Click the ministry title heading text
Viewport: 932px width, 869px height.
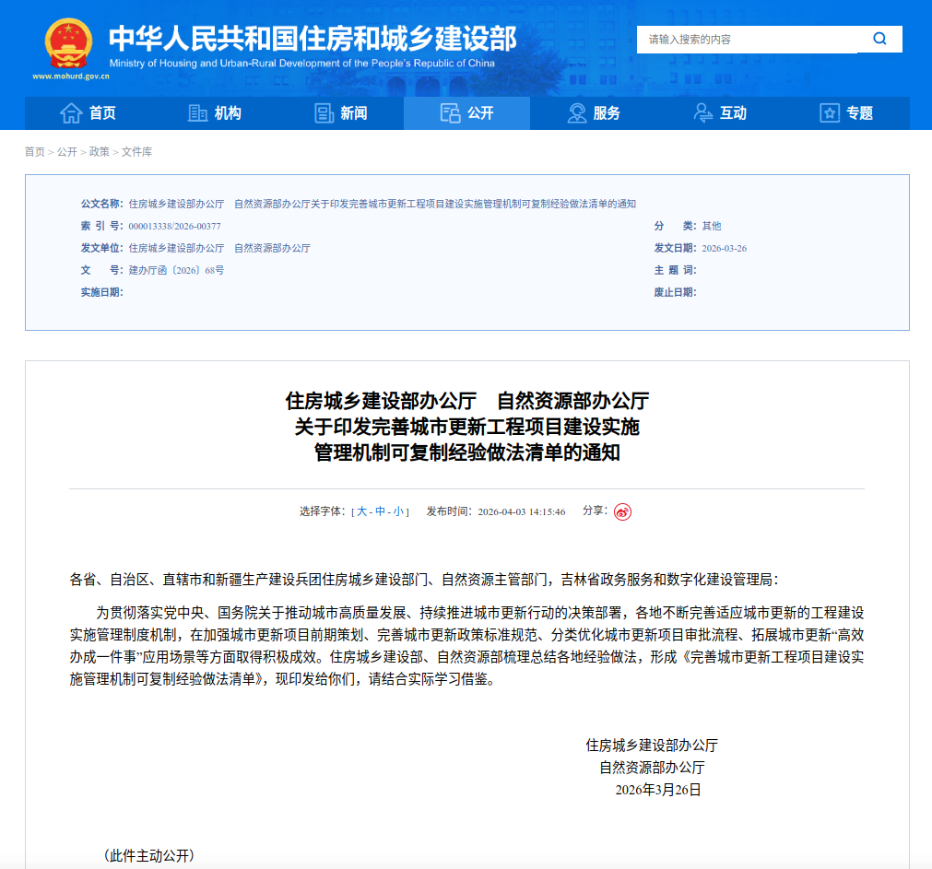(x=312, y=38)
